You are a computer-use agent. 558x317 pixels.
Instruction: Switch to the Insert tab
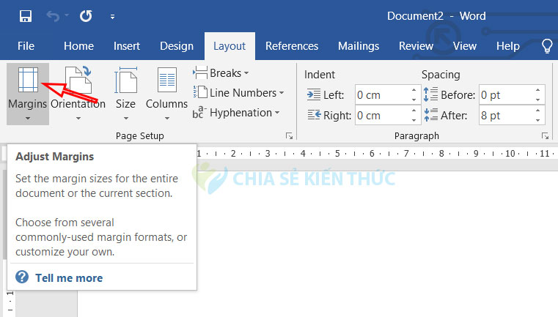coord(127,46)
